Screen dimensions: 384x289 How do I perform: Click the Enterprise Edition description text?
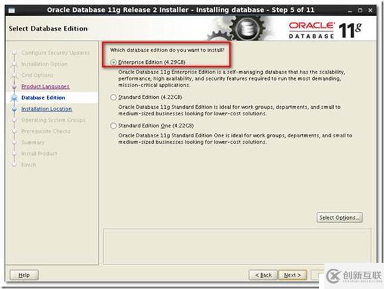pos(232,78)
